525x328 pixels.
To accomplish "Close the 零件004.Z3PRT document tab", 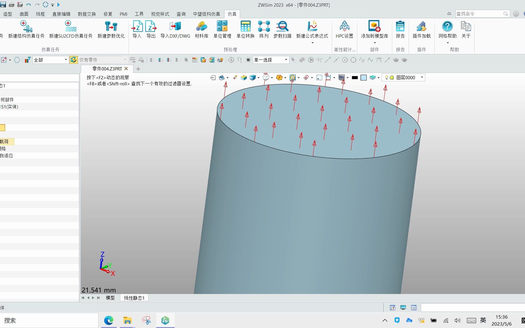I will [x=126, y=69].
